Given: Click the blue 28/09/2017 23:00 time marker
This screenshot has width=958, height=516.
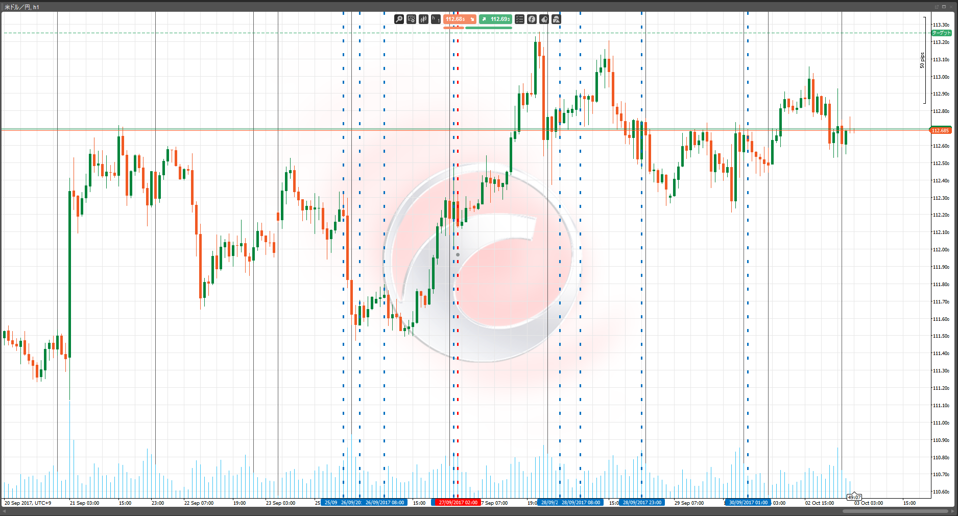Looking at the screenshot, I should [x=642, y=503].
